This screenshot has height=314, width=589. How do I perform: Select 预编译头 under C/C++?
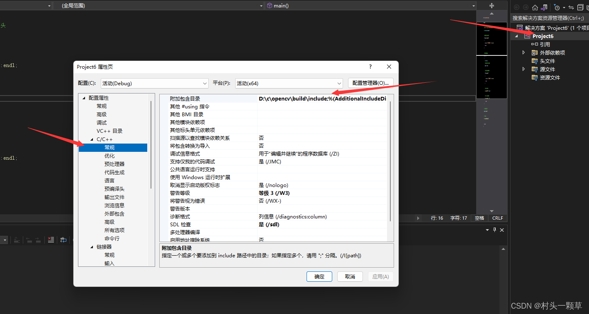114,189
